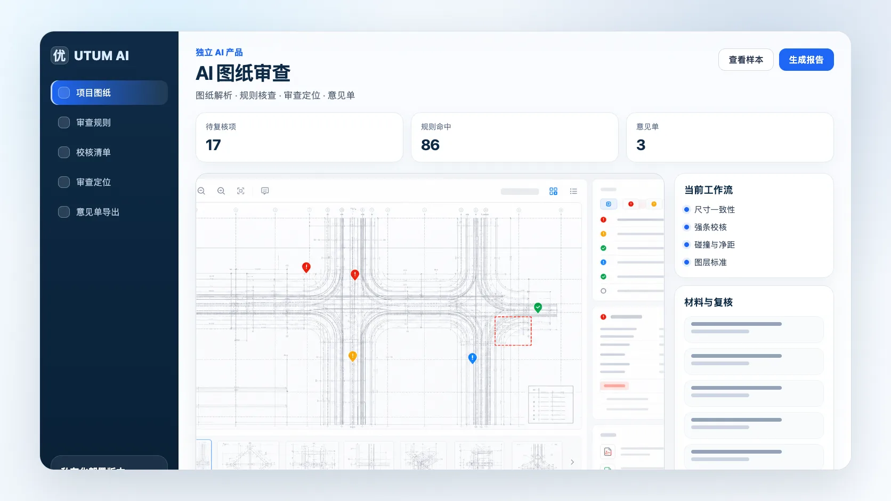Open 项目图纸 in sidebar
Screen dimensions: 891x501
coord(109,93)
